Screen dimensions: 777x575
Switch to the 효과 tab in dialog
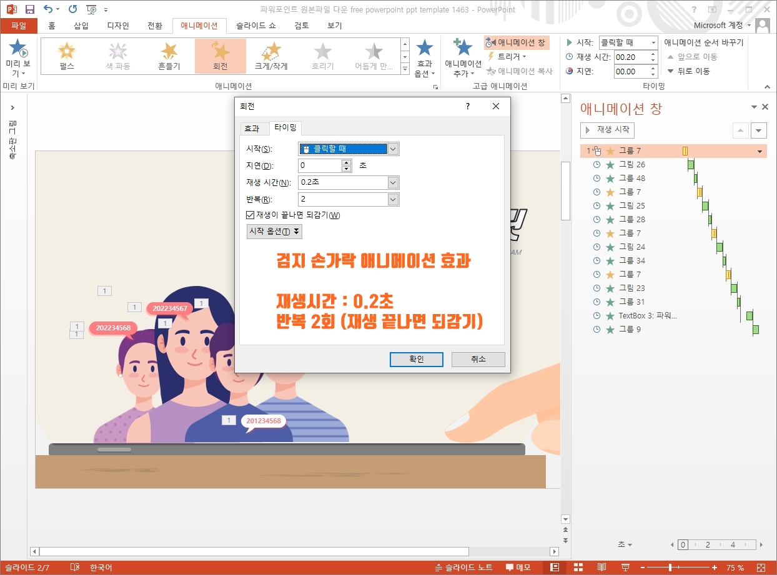(252, 129)
